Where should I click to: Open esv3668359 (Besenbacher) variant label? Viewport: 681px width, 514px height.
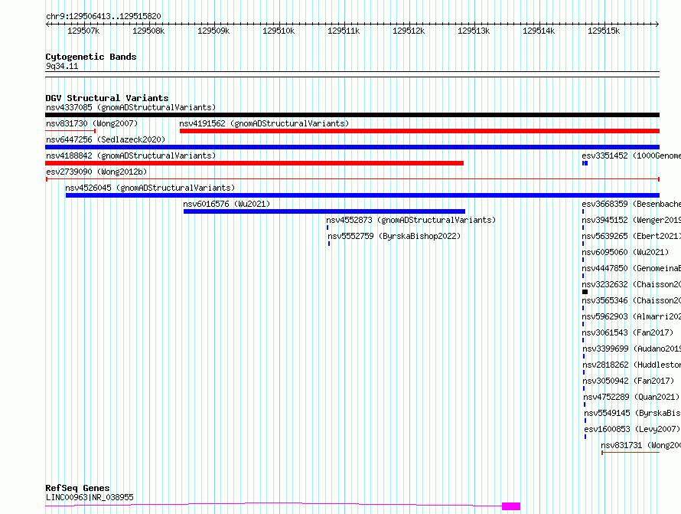(x=631, y=204)
